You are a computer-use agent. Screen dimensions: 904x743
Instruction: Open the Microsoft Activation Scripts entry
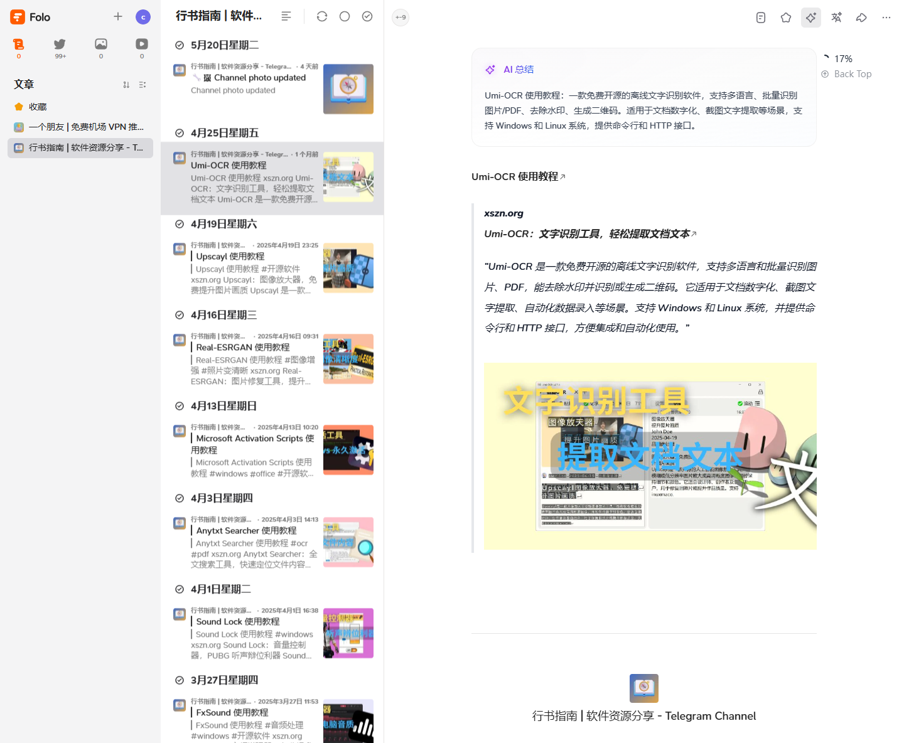272,451
